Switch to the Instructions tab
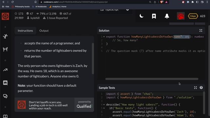The width and height of the screenshot is (210, 118). [25, 30]
